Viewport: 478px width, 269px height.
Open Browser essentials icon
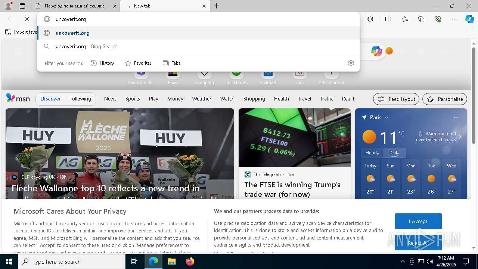point(438,19)
